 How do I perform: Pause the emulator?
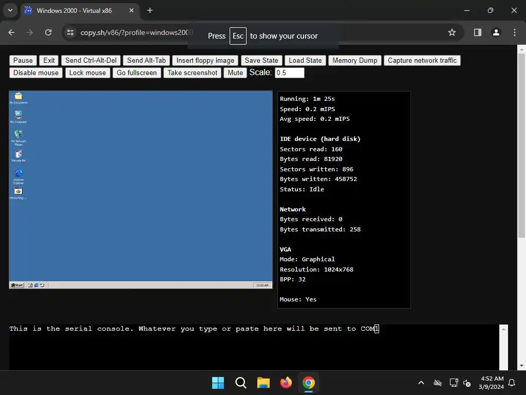point(23,61)
